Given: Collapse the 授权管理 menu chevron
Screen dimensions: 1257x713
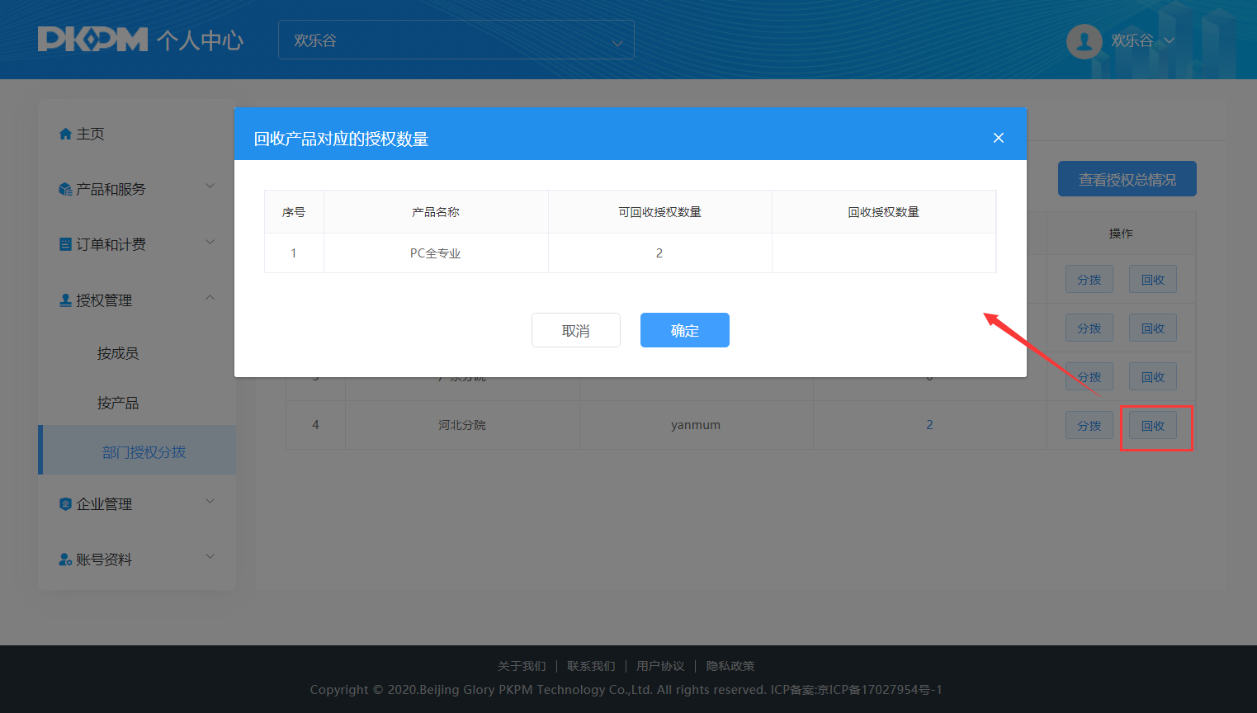Looking at the screenshot, I should [x=210, y=298].
